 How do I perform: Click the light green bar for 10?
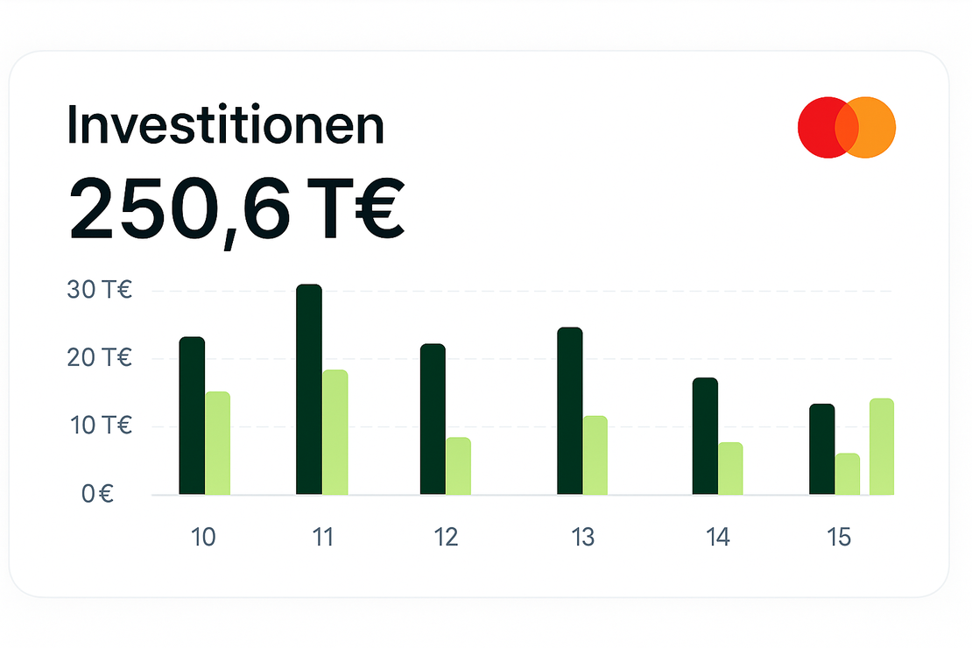(217, 443)
